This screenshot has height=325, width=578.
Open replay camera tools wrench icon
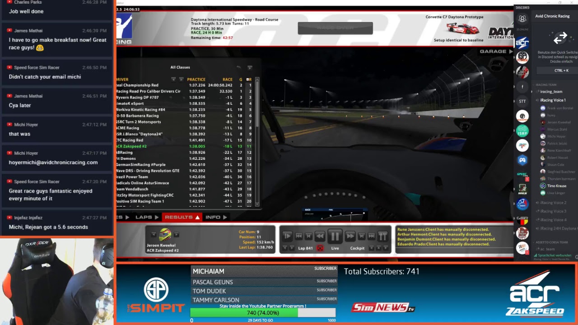383,236
